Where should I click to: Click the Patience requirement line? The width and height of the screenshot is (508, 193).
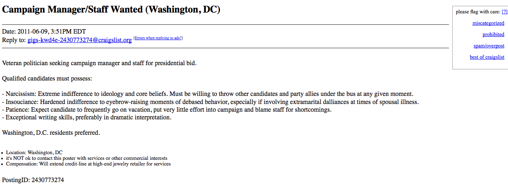click(166, 110)
